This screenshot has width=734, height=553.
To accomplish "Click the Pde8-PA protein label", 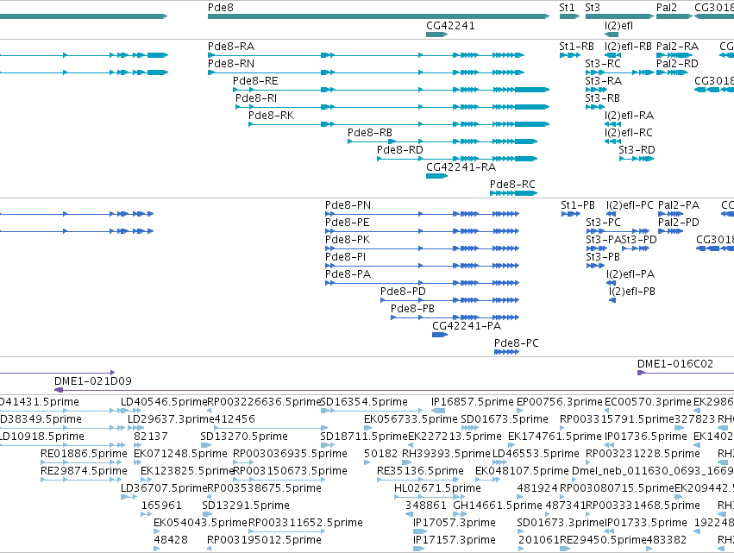I will (x=348, y=274).
